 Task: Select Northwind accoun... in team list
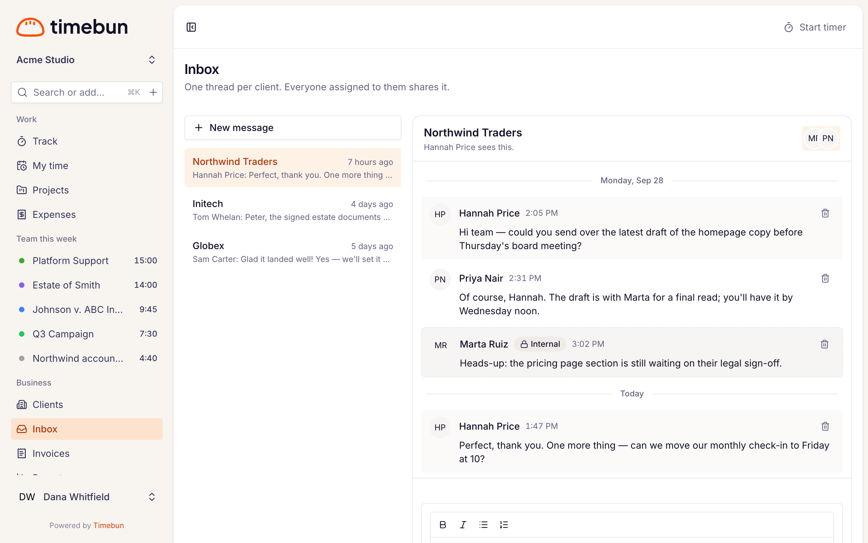click(x=87, y=358)
